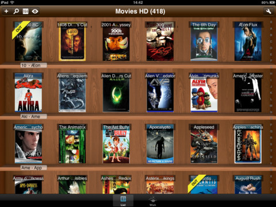Open settings via the wrench icon
Viewport: 276px width, 207px height.
[269, 11]
